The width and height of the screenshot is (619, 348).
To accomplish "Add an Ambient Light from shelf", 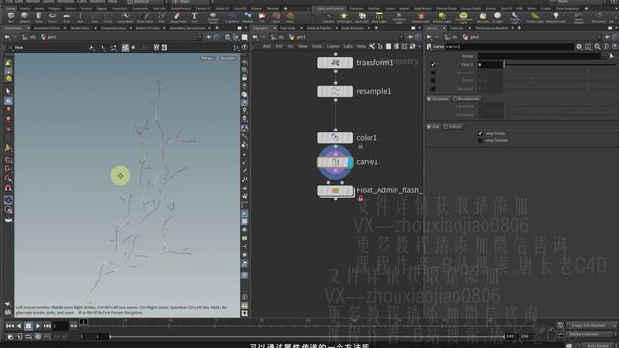I will point(555,16).
